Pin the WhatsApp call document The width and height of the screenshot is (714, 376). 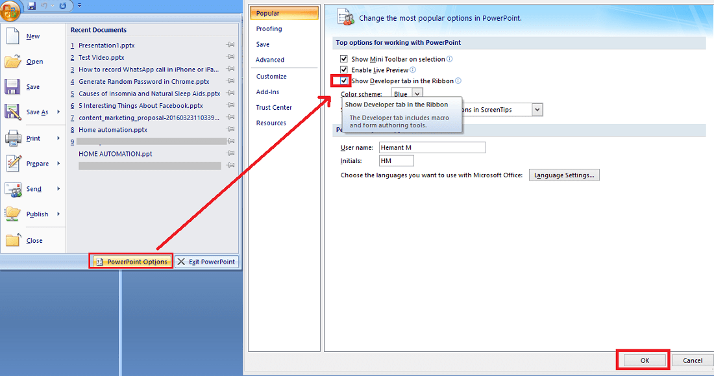pyautogui.click(x=231, y=69)
